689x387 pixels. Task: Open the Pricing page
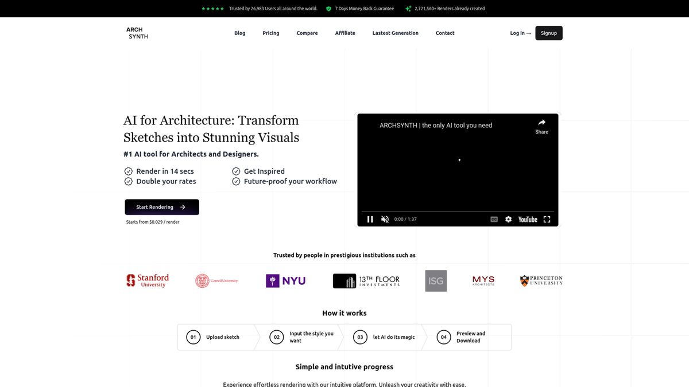(x=270, y=33)
